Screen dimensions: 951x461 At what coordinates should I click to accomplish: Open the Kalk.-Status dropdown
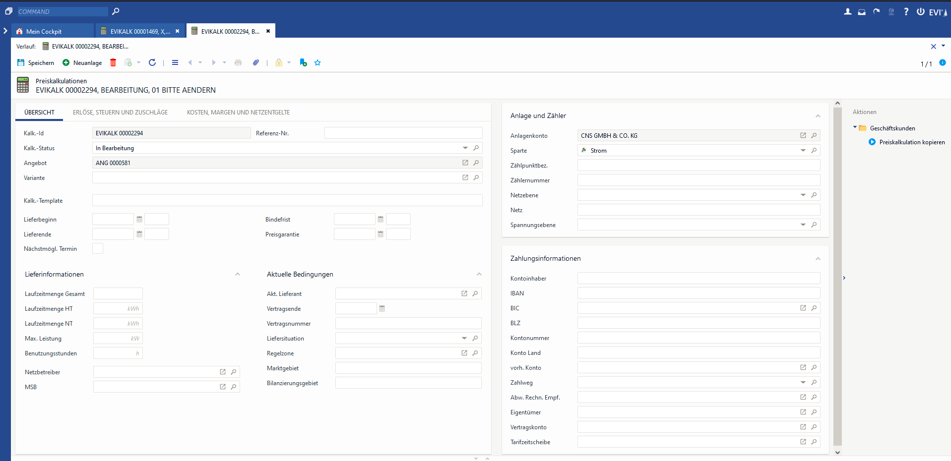click(465, 148)
